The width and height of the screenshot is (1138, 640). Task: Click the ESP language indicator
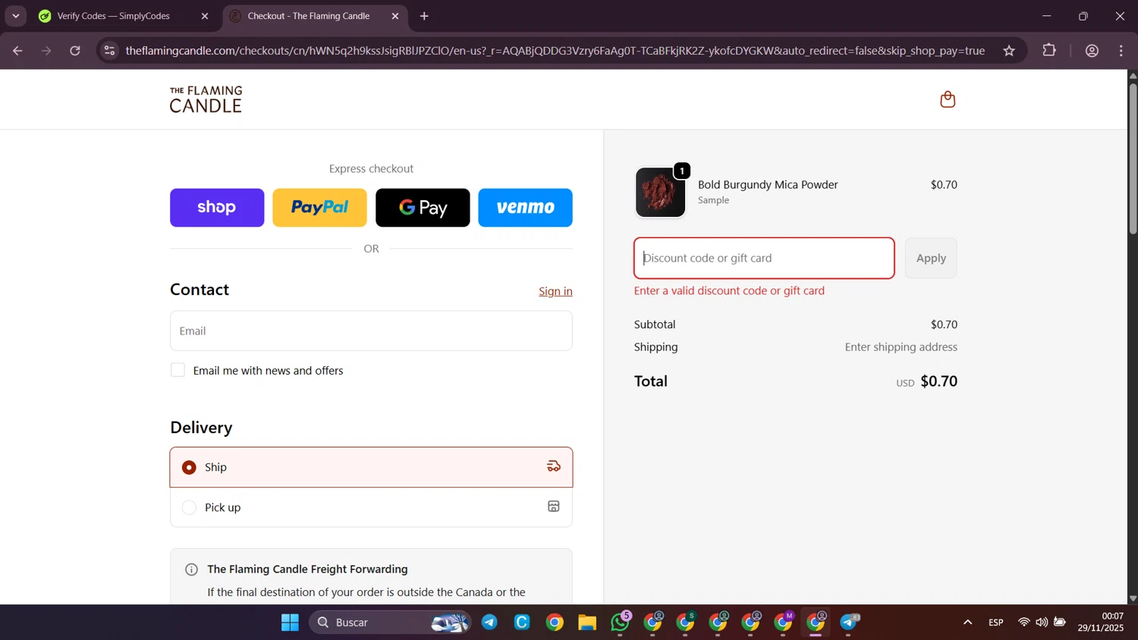[x=996, y=623]
